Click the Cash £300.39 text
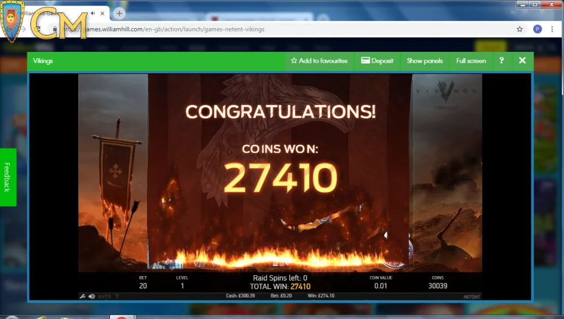 (240, 296)
